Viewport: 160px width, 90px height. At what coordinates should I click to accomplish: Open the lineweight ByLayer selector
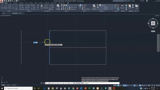[106, 7]
